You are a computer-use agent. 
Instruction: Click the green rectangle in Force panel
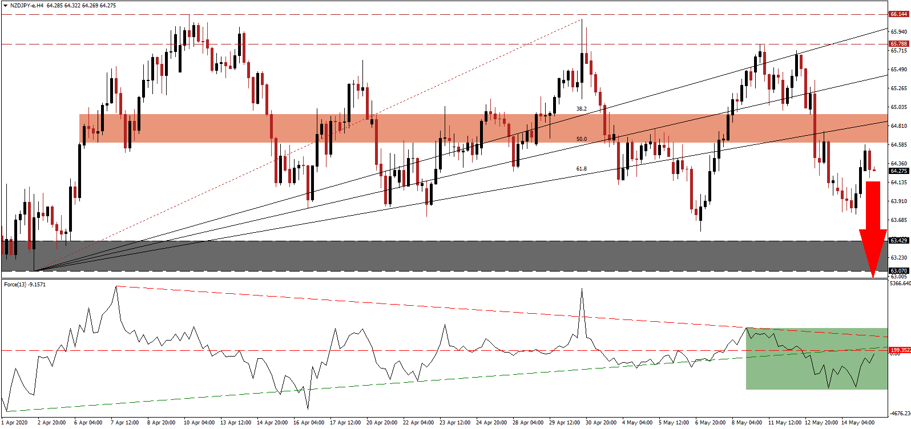tap(816, 377)
